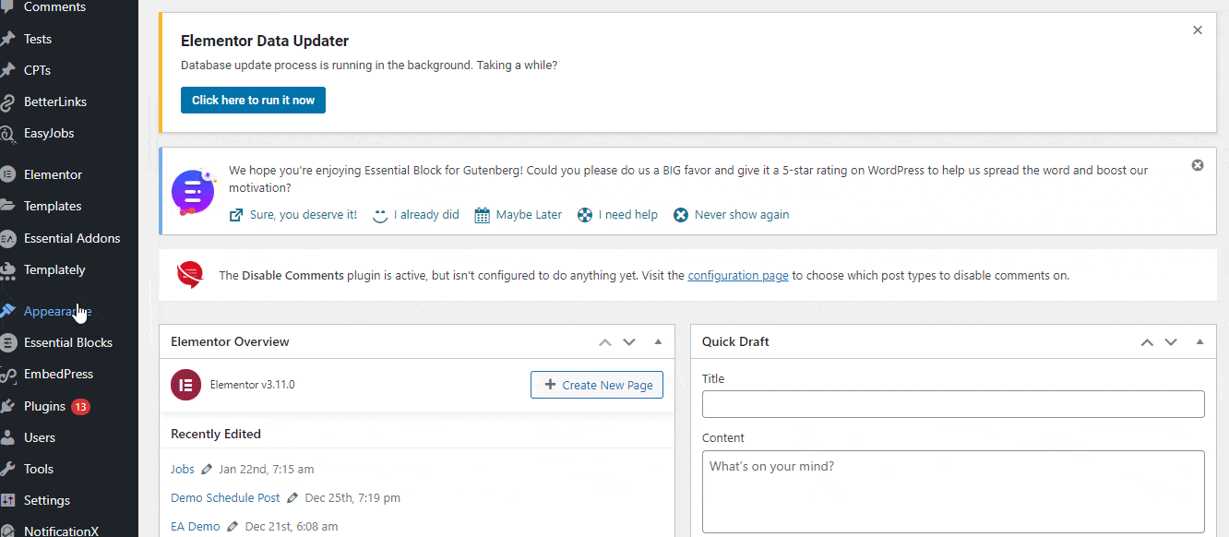Click the 'Elementor Data Updater' heading
This screenshot has height=537, width=1229.
tap(265, 41)
